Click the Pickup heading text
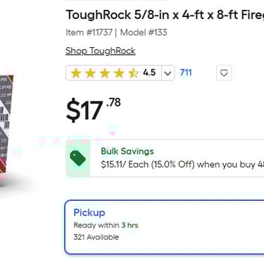 click(x=89, y=213)
